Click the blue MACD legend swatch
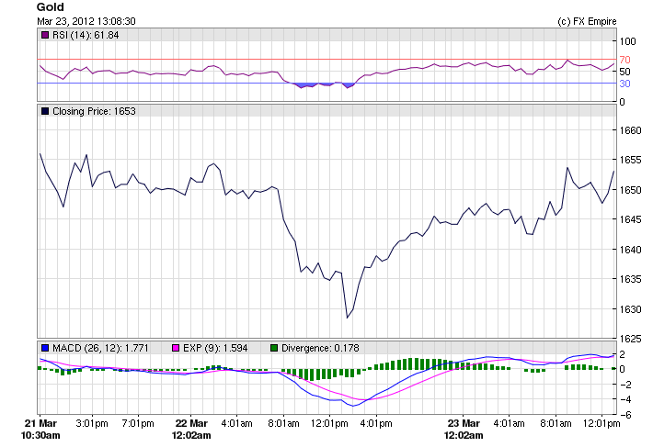This screenshot has height=447, width=653. pyautogui.click(x=45, y=347)
